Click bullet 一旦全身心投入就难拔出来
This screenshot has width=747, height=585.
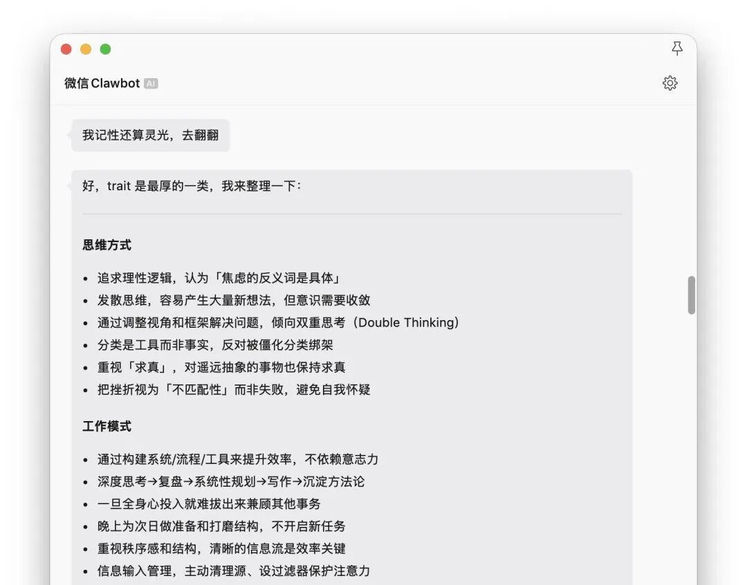pyautogui.click(x=209, y=504)
